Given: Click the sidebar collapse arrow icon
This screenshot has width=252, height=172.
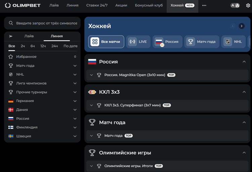Looking at the screenshot, I should coord(11,36).
